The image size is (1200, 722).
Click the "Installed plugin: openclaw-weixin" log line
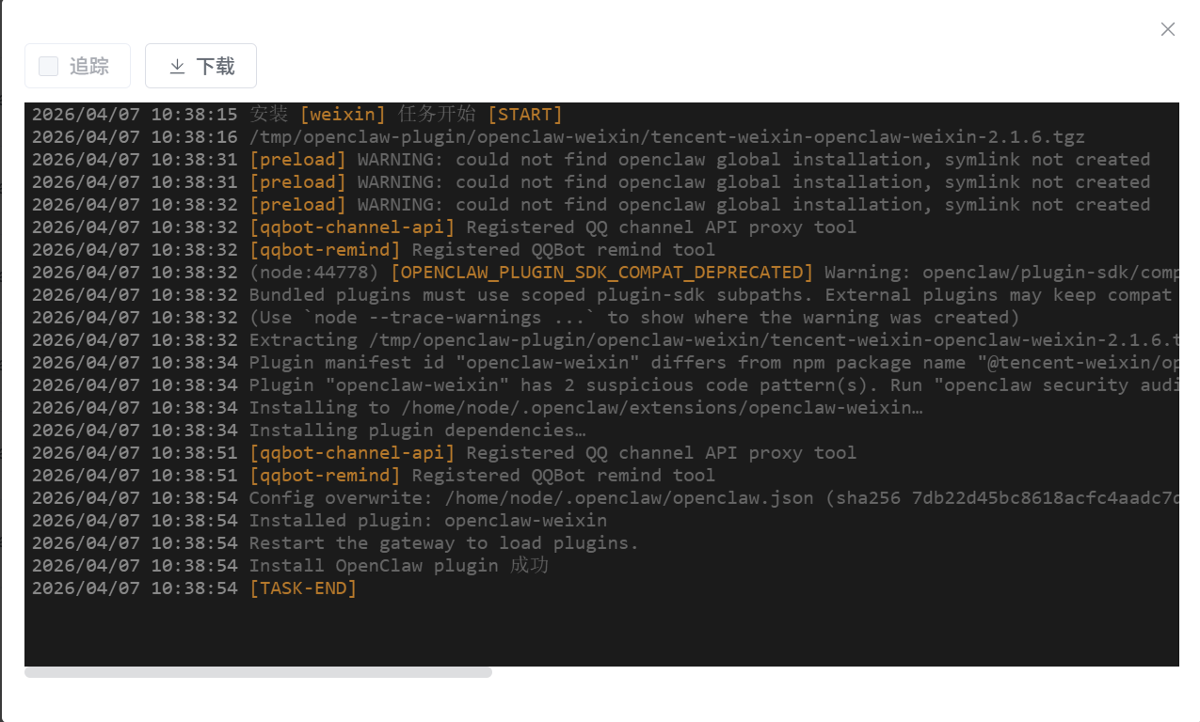click(x=428, y=521)
